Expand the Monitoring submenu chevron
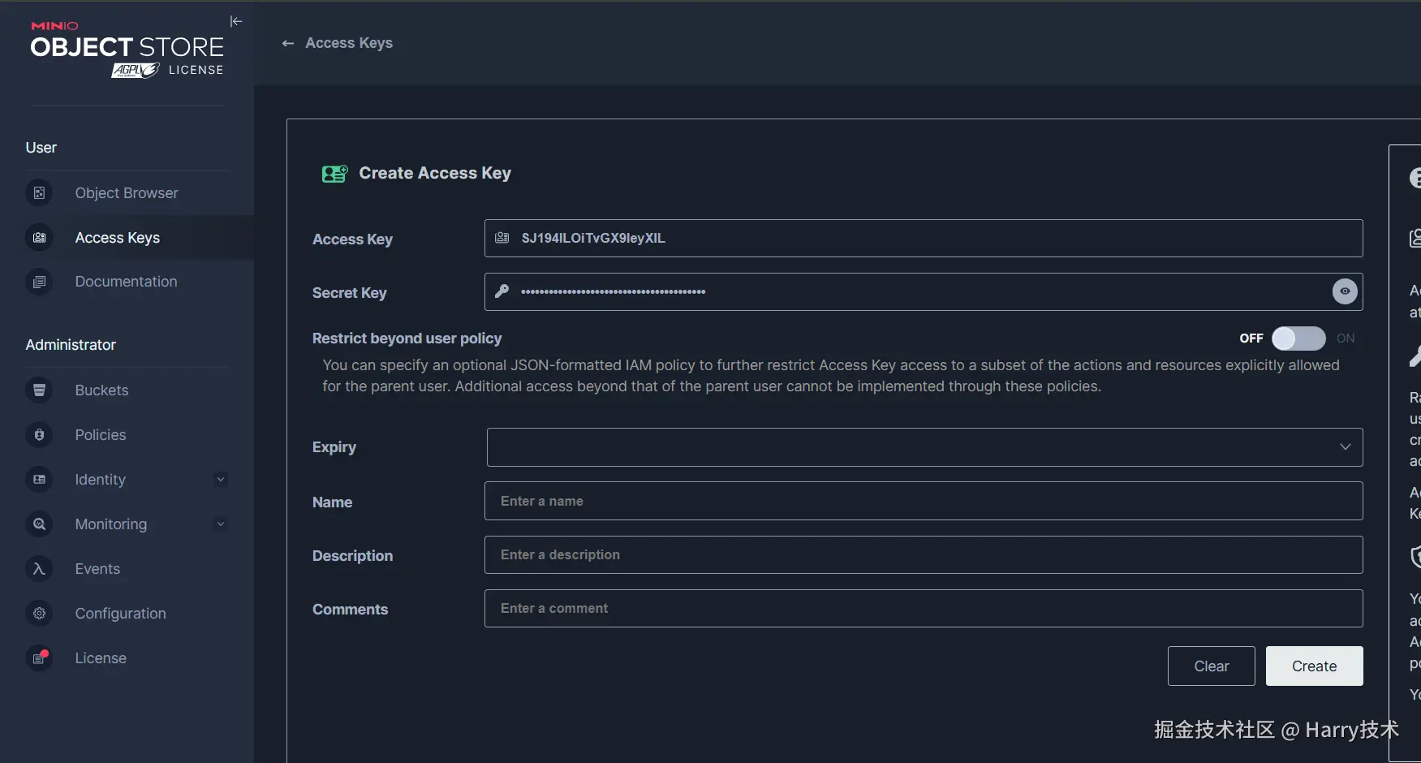This screenshot has height=763, width=1421. pyautogui.click(x=221, y=524)
